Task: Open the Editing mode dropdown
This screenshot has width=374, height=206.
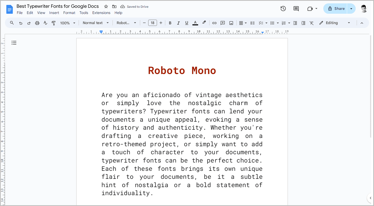Action: (x=335, y=23)
